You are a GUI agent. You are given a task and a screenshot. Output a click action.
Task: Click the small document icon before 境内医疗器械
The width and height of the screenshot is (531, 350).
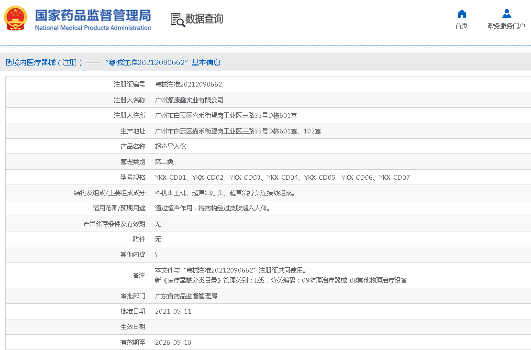[x=9, y=63]
